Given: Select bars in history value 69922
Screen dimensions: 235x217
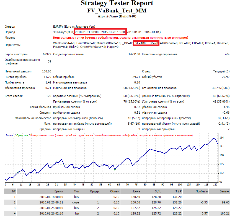Looking at the screenshot, I should point(47,54).
